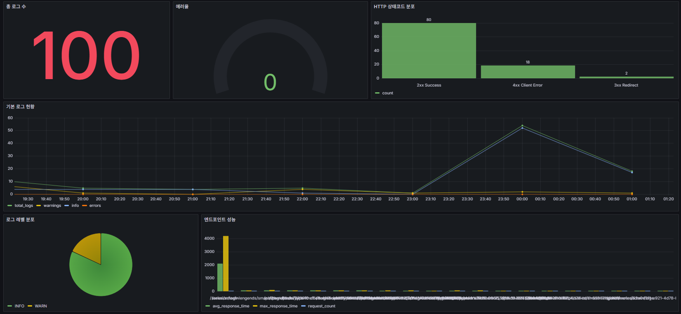Click the 2xx Success bar
The image size is (681, 314).
pos(429,51)
